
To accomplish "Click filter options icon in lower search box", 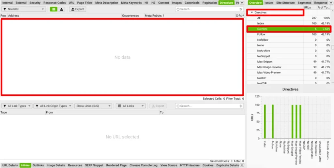I will coord(241,106).
